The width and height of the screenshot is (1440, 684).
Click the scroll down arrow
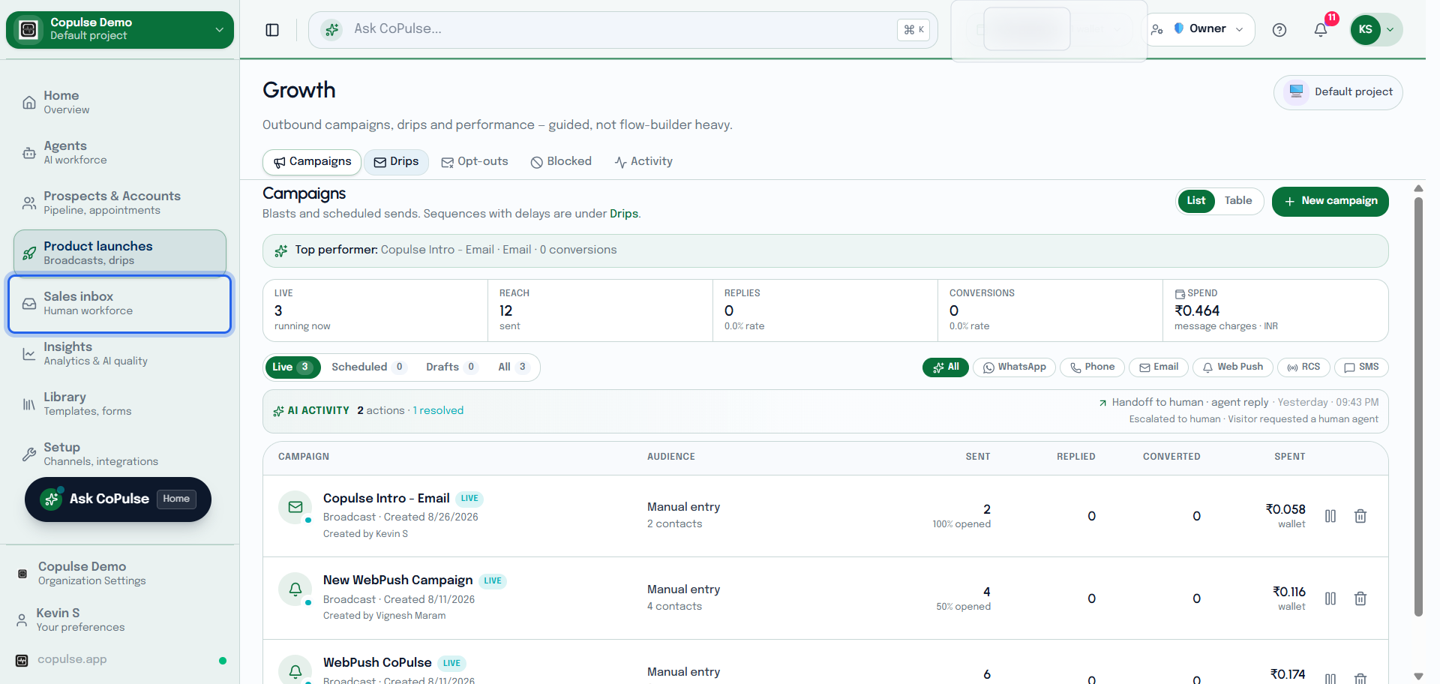[x=1418, y=676]
